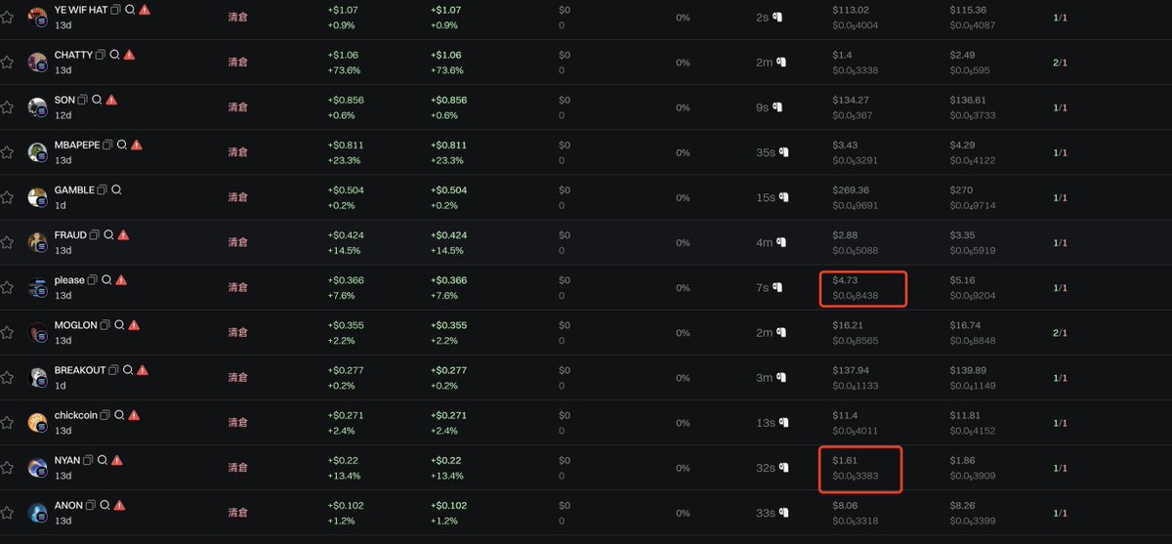
Task: Open the CHATTY token link
Action: pos(73,55)
